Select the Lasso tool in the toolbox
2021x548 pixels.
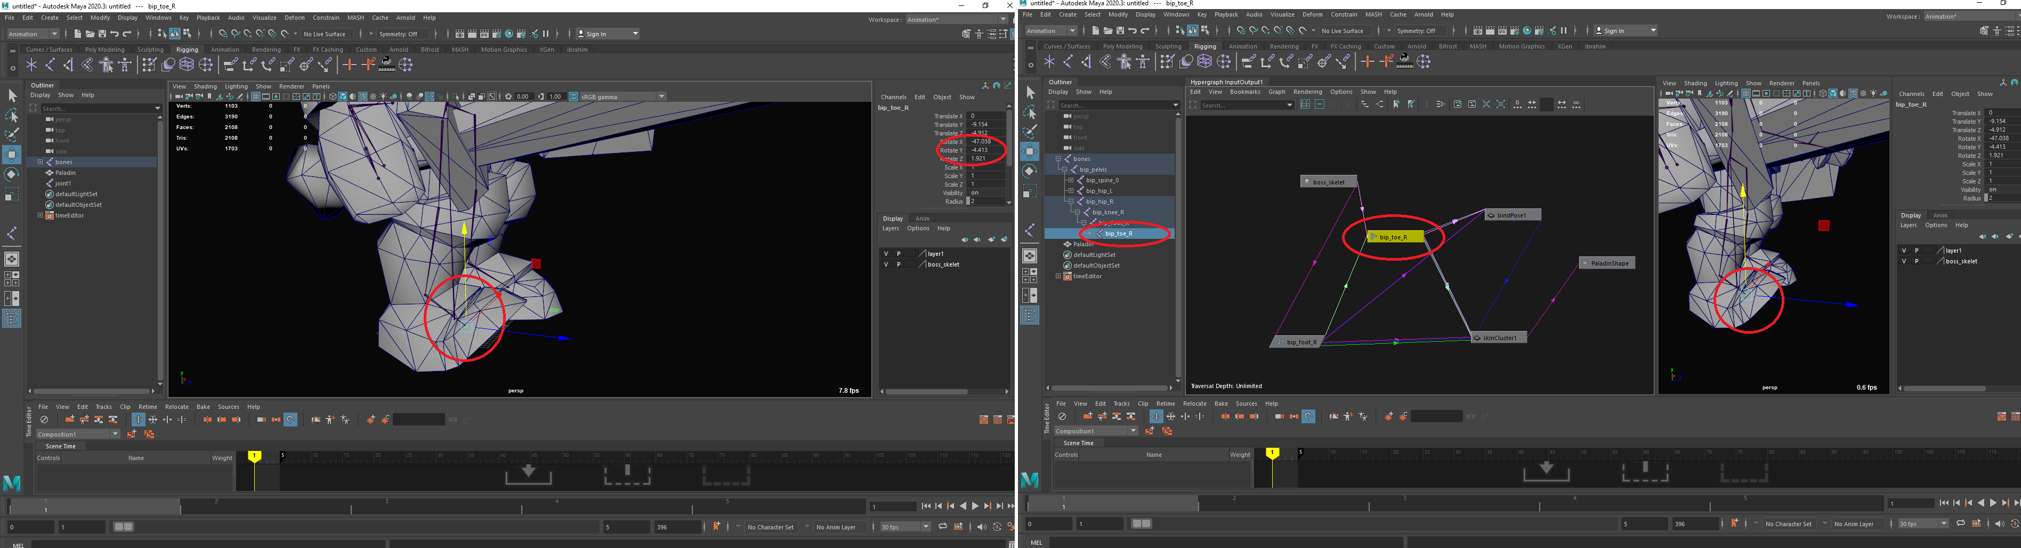tap(12, 115)
